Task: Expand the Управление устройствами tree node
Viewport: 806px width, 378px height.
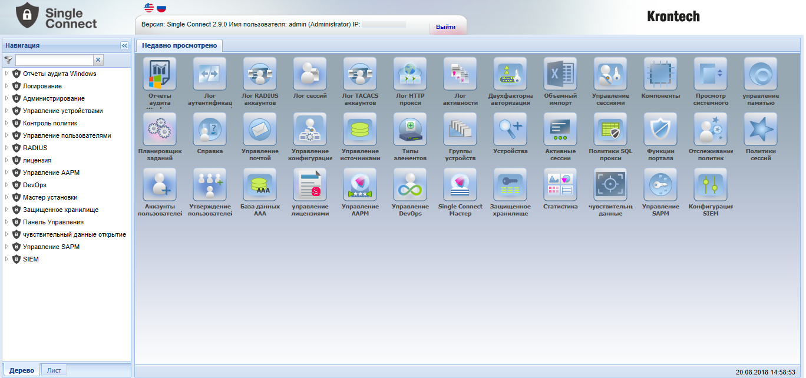Action: coord(6,111)
